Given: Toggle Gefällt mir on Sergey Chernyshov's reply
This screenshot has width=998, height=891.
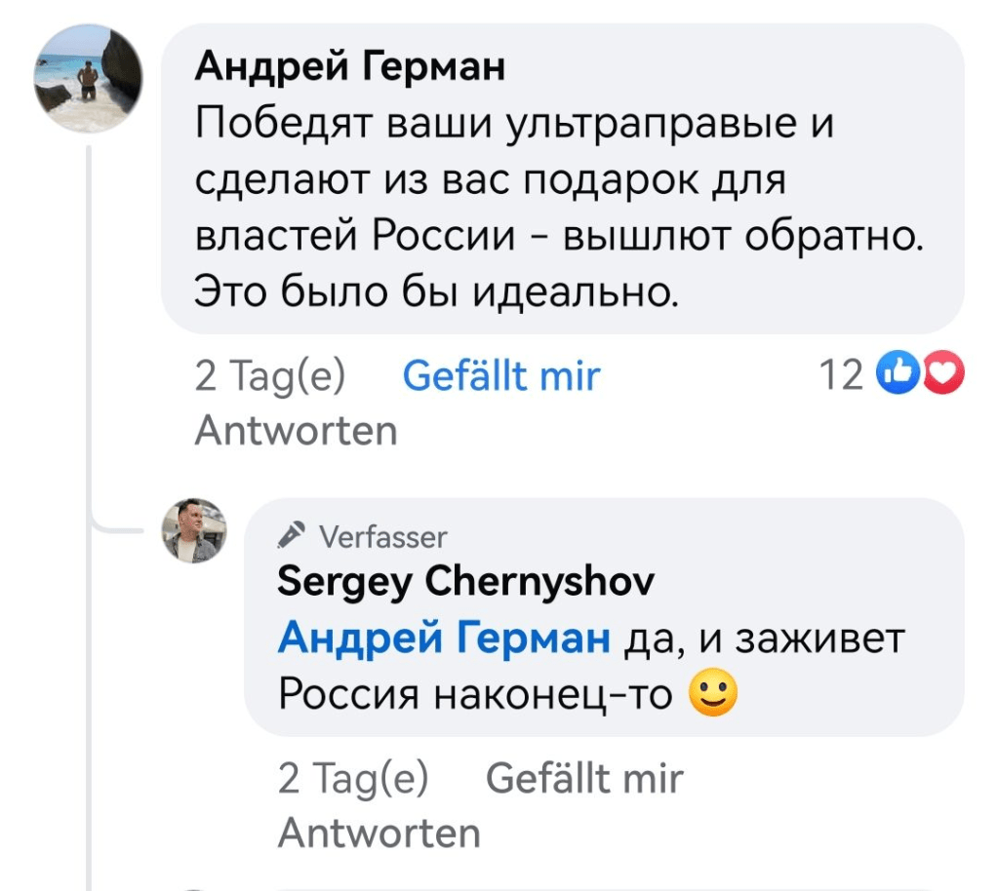Looking at the screenshot, I should tap(583, 779).
